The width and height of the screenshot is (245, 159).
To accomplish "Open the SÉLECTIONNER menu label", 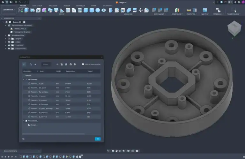I will [x=234, y=14].
